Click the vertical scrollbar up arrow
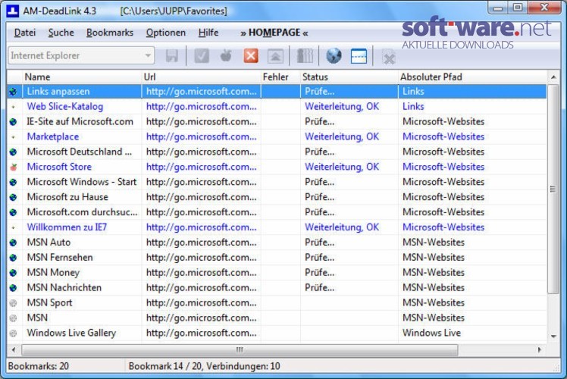 pyautogui.click(x=553, y=77)
